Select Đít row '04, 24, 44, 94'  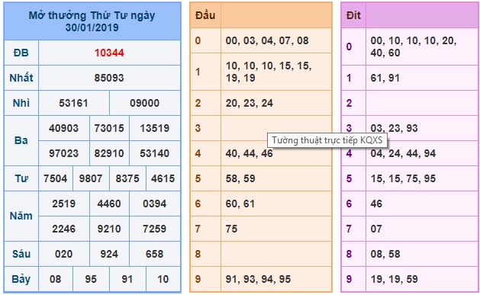point(403,153)
